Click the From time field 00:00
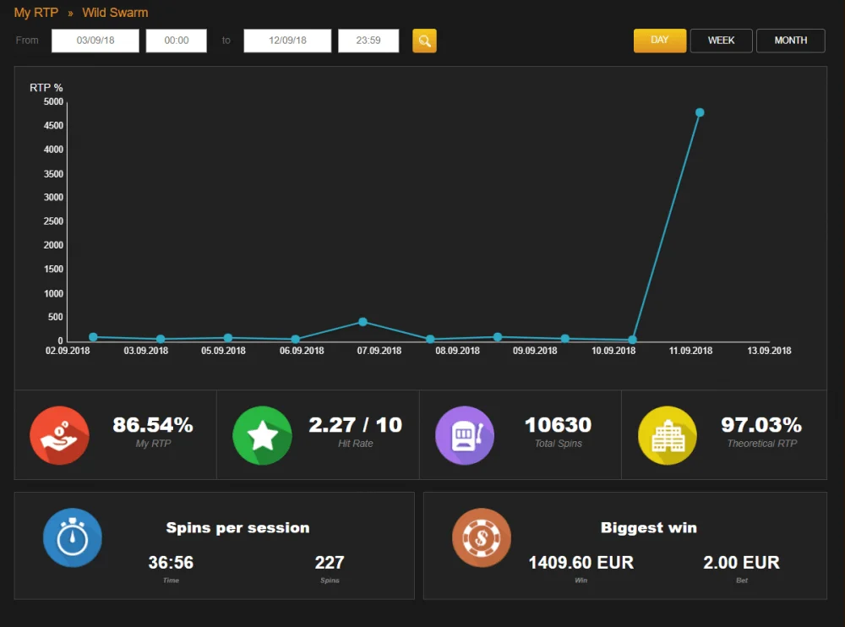 (x=177, y=41)
